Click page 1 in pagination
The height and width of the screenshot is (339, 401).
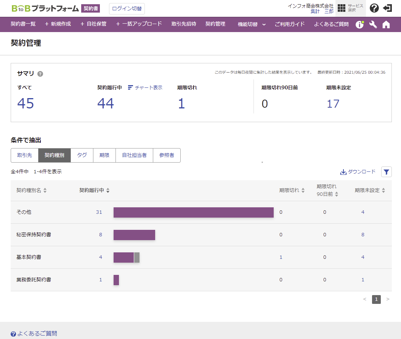coord(376,299)
